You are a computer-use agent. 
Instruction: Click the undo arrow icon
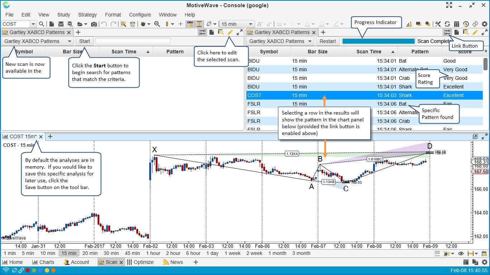(x=104, y=24)
